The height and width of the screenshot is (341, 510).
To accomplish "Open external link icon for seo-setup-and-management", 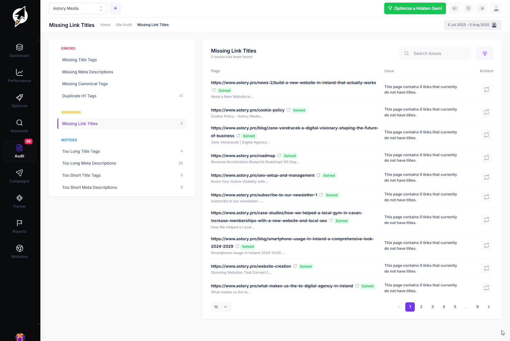I will tap(318, 175).
